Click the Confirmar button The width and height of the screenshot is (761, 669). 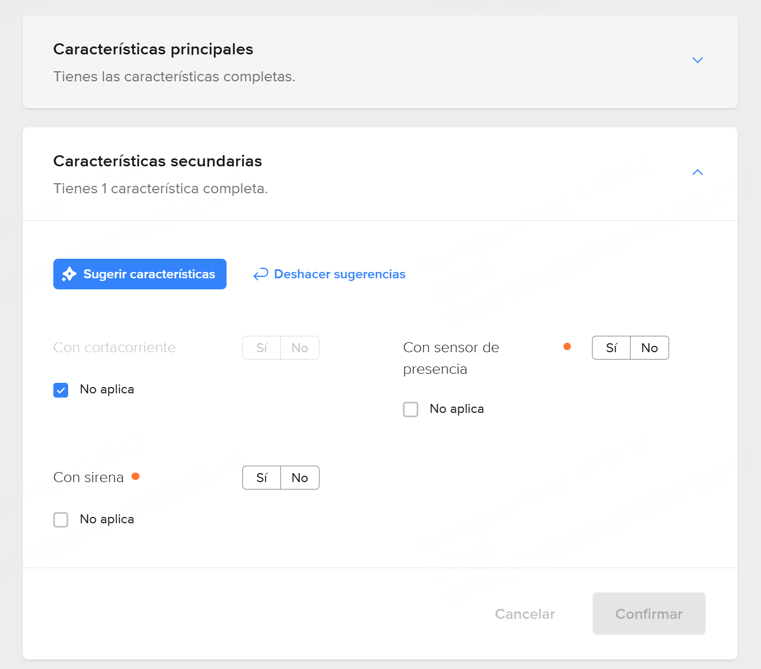coord(649,614)
